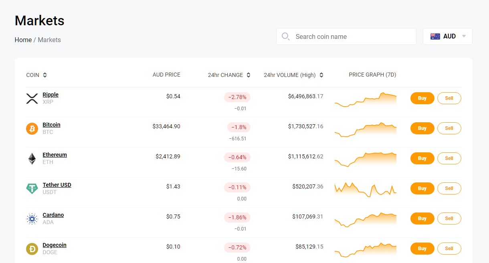Click the Cardano dotted logo
This screenshot has height=263, width=489.
click(x=32, y=219)
